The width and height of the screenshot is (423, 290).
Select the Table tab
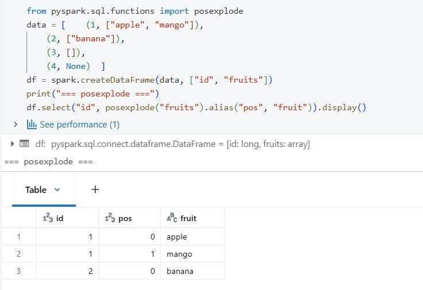pyautogui.click(x=36, y=190)
